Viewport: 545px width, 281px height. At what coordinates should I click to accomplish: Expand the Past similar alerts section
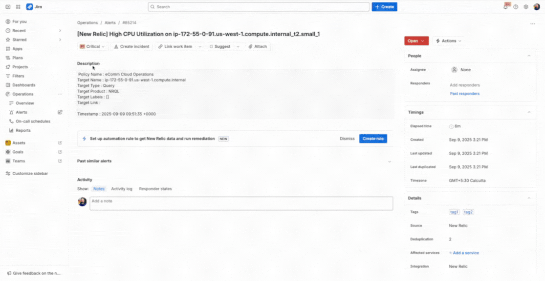(x=390, y=161)
